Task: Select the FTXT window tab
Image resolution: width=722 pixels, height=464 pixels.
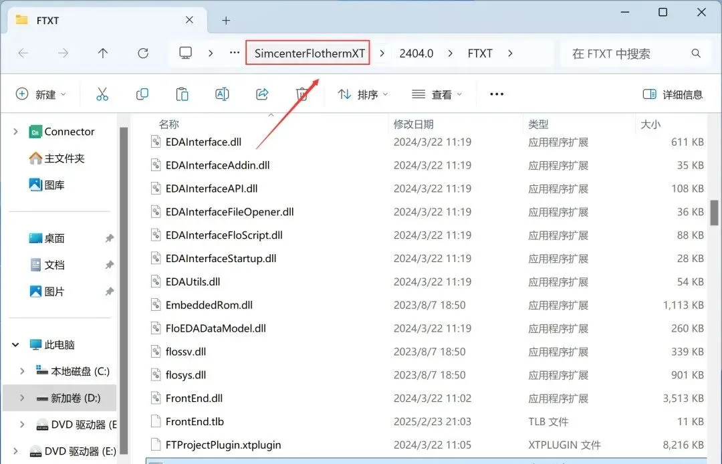Action: click(x=107, y=20)
